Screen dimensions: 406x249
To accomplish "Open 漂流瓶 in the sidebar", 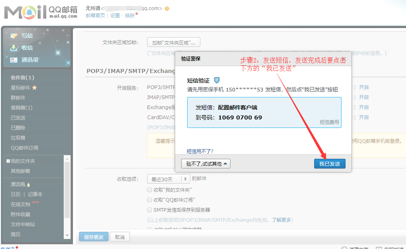I will pos(18,184).
